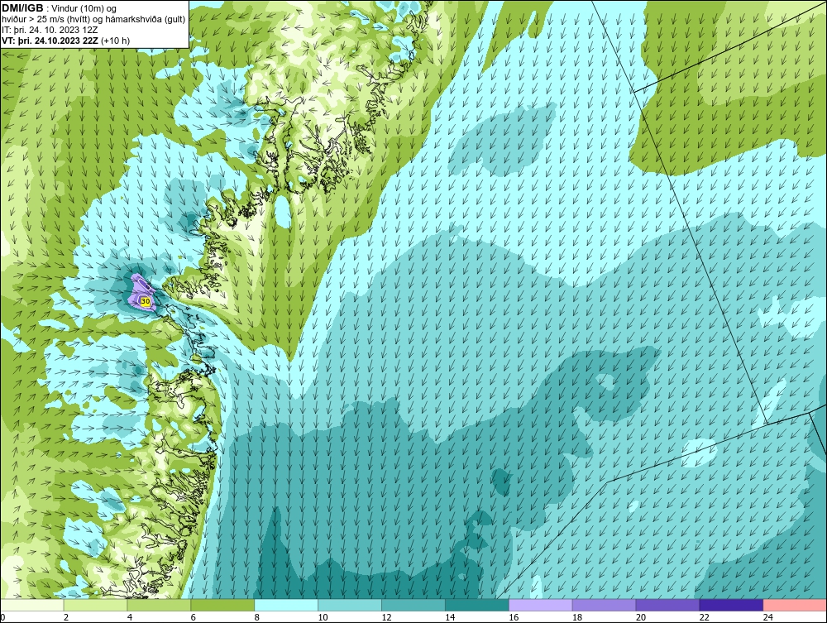Click the legend scale label 24
The width and height of the screenshot is (827, 623).
[x=768, y=617]
